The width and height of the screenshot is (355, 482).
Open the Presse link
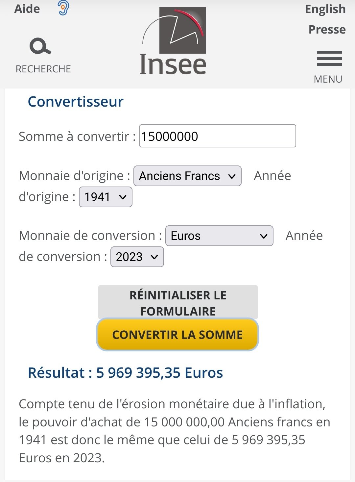327,30
